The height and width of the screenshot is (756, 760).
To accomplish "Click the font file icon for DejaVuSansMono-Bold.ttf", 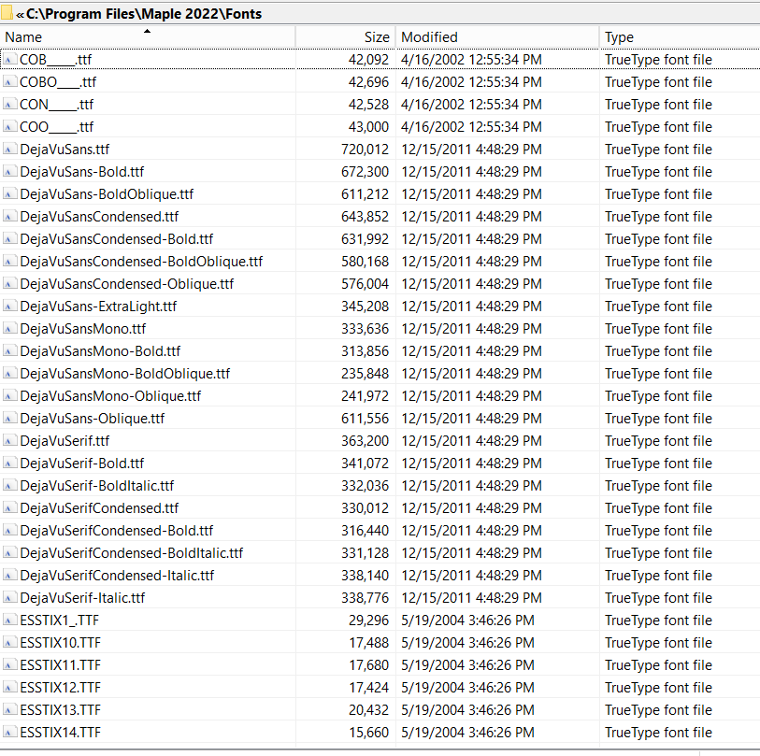I will pos(9,350).
